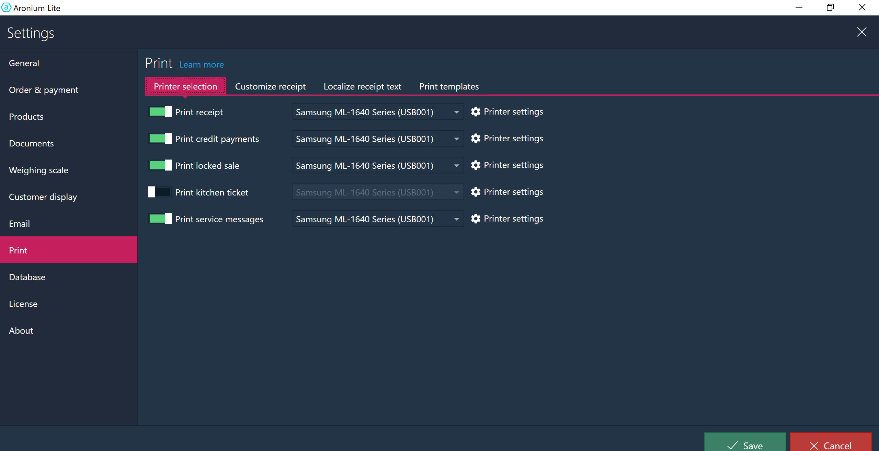879x451 pixels.
Task: Switch to Customize receipt tab
Action: (x=270, y=86)
